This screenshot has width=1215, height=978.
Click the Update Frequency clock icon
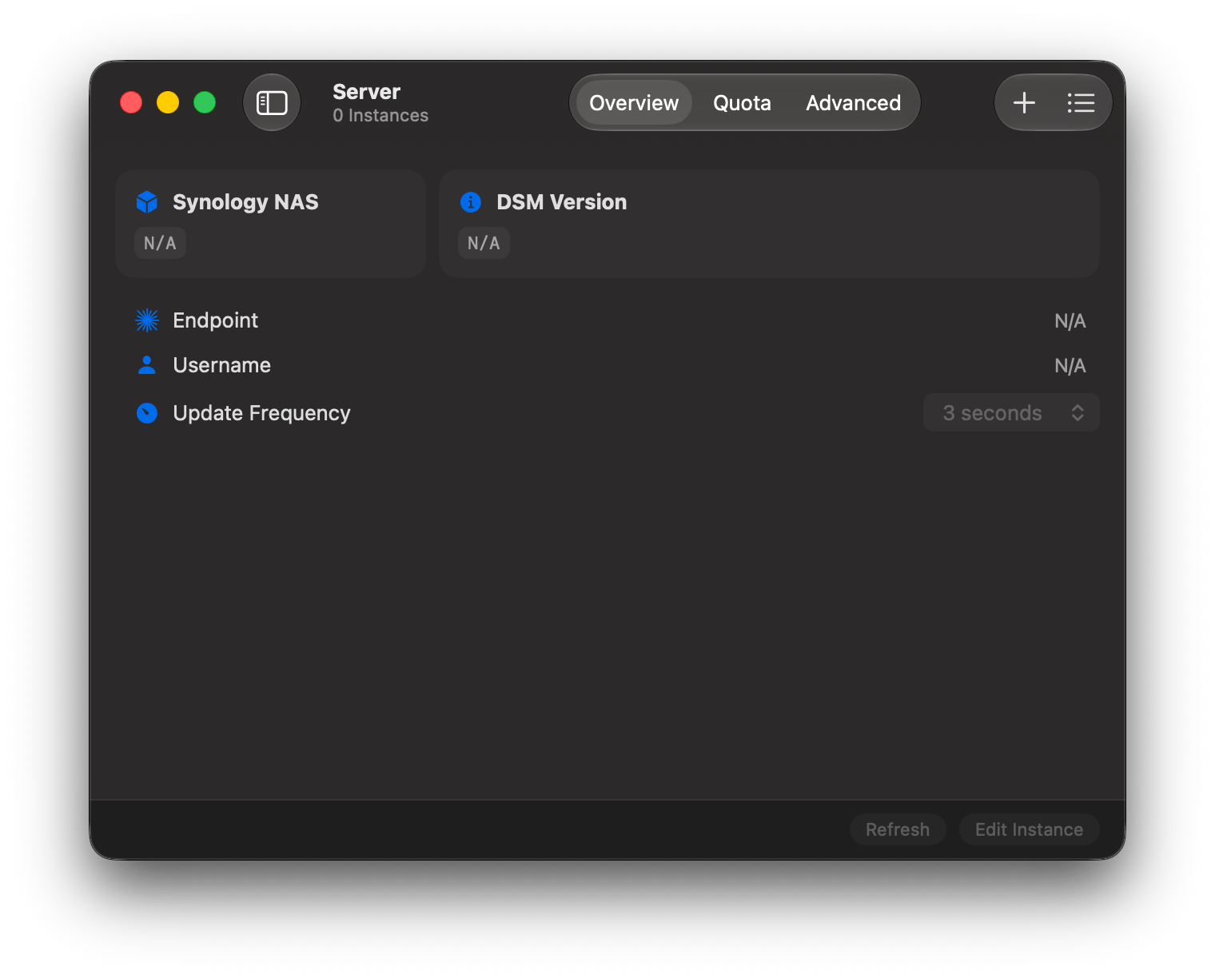pos(147,413)
